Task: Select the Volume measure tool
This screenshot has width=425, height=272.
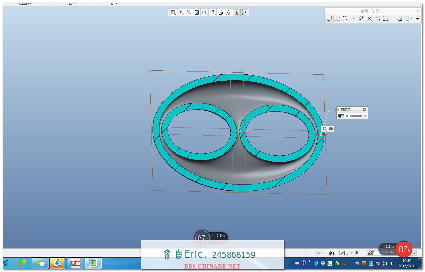Action: [378, 19]
